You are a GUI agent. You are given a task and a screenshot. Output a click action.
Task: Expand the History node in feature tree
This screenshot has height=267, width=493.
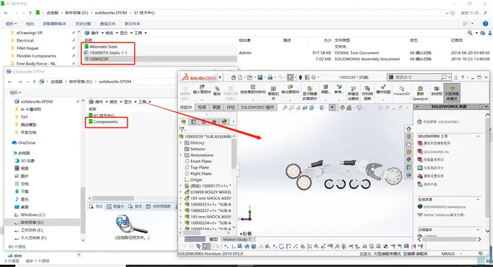coord(181,143)
